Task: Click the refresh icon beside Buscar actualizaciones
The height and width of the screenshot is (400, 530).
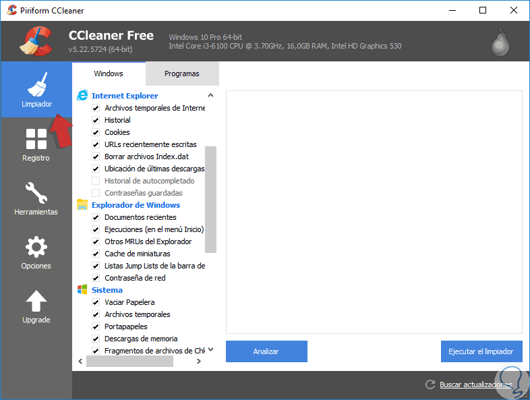Action: [x=430, y=384]
